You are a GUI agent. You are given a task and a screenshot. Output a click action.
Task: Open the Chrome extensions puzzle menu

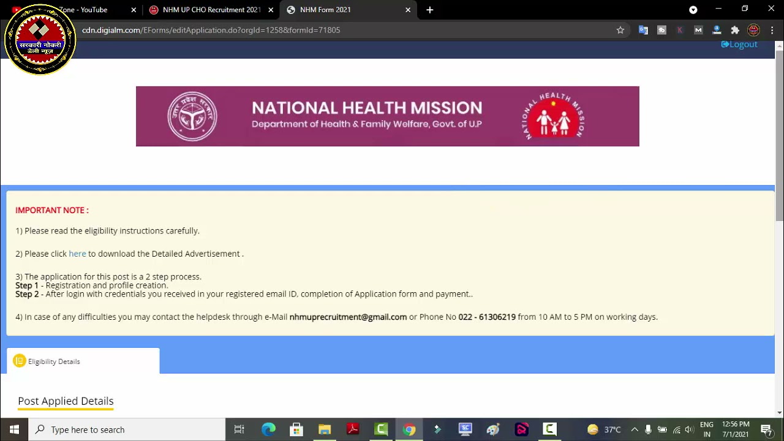[x=735, y=30]
